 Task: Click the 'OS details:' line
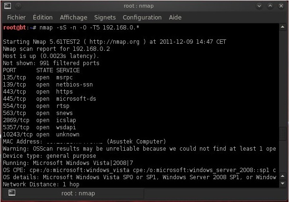tap(140, 177)
